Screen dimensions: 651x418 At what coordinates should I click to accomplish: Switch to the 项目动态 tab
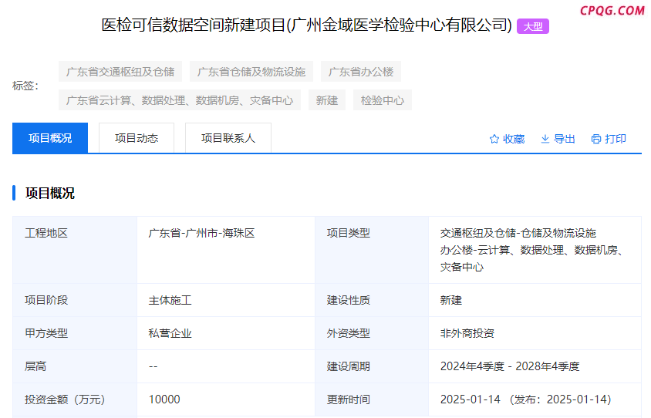[x=137, y=138]
